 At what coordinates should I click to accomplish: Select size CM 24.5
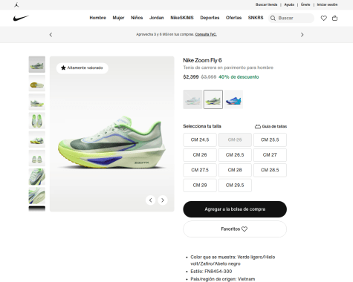[200, 140]
